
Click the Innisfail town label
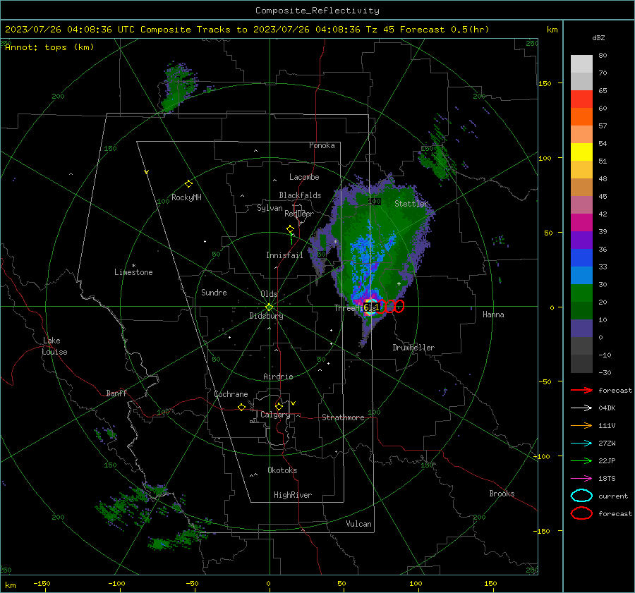click(x=284, y=255)
